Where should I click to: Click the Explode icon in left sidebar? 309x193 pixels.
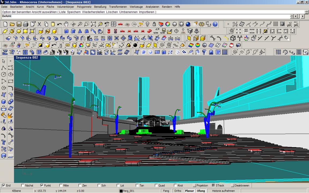point(11,115)
